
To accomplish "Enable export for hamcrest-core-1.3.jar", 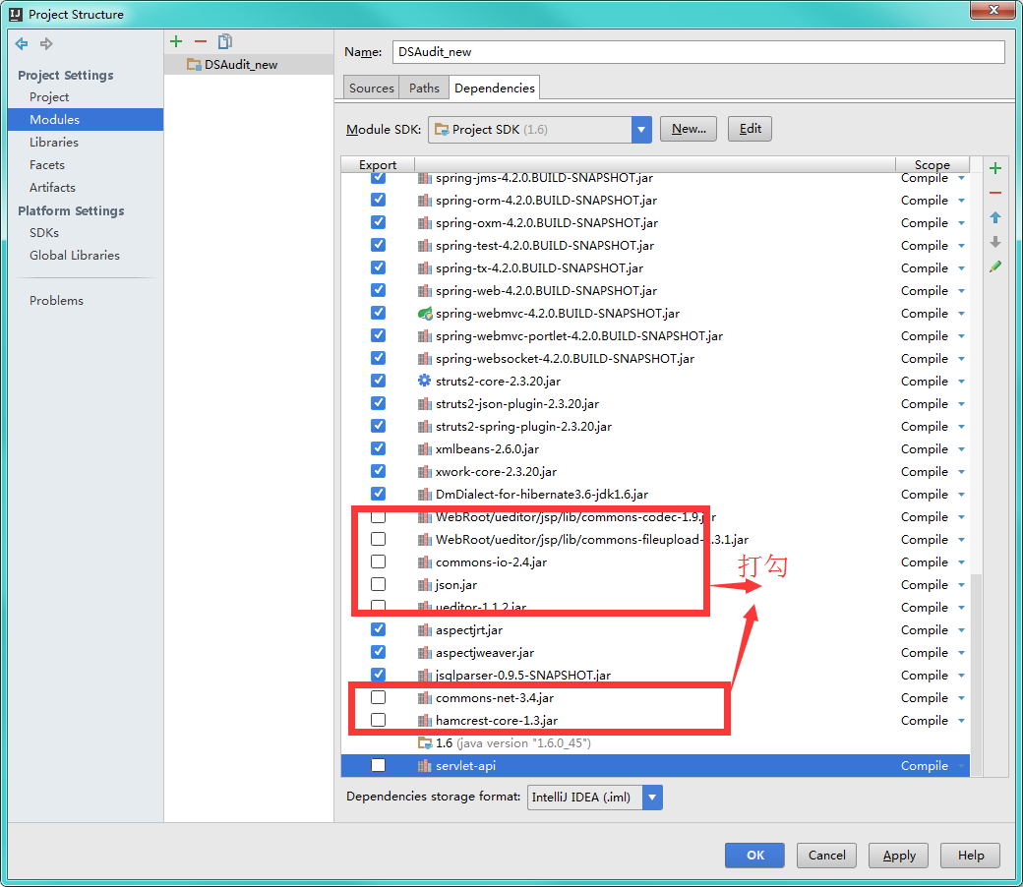I will tap(378, 720).
